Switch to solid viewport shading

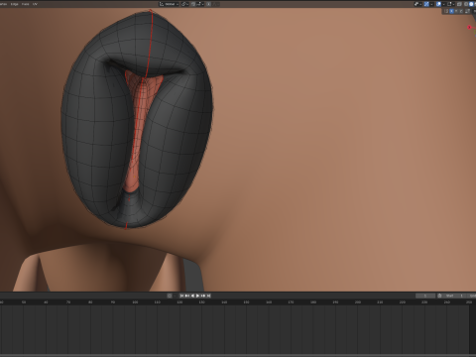[471, 4]
